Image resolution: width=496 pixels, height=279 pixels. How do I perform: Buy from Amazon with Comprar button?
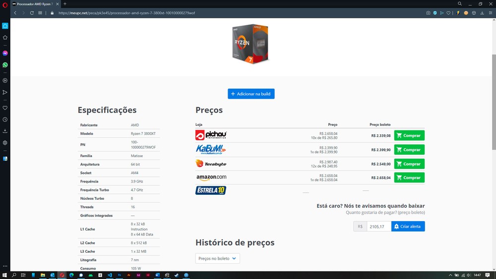pos(409,177)
